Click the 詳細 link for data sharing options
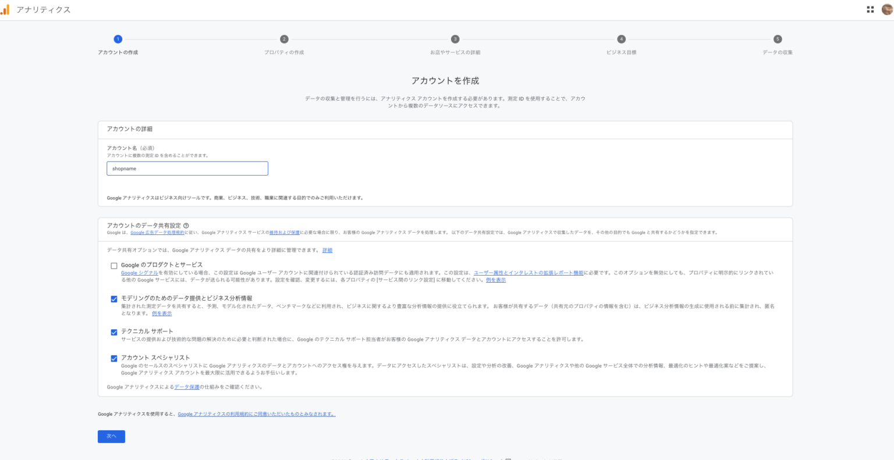894x460 pixels. [x=327, y=251]
